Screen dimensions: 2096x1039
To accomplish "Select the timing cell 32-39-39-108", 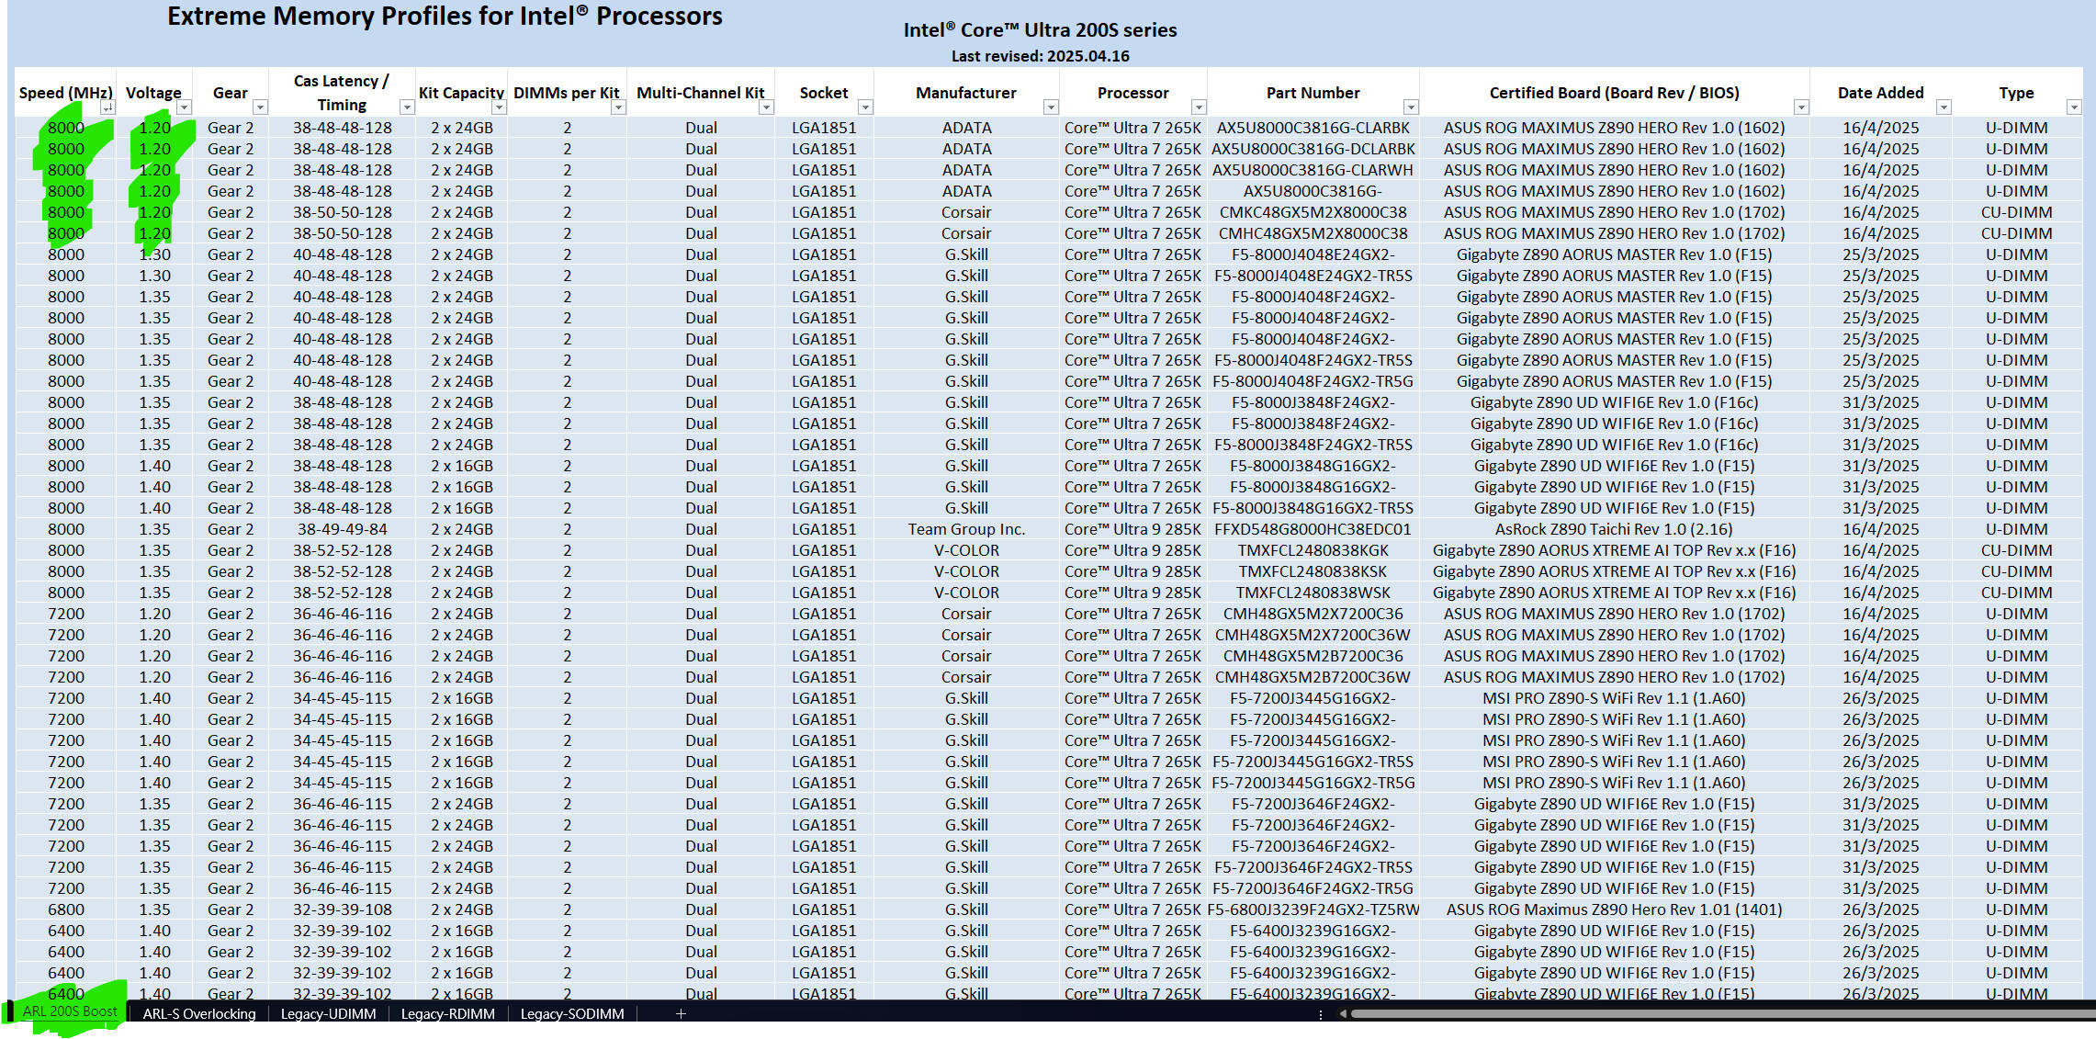I will click(x=342, y=909).
